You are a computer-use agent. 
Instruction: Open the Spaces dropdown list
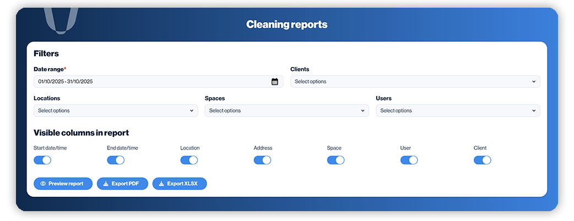pyautogui.click(x=286, y=110)
